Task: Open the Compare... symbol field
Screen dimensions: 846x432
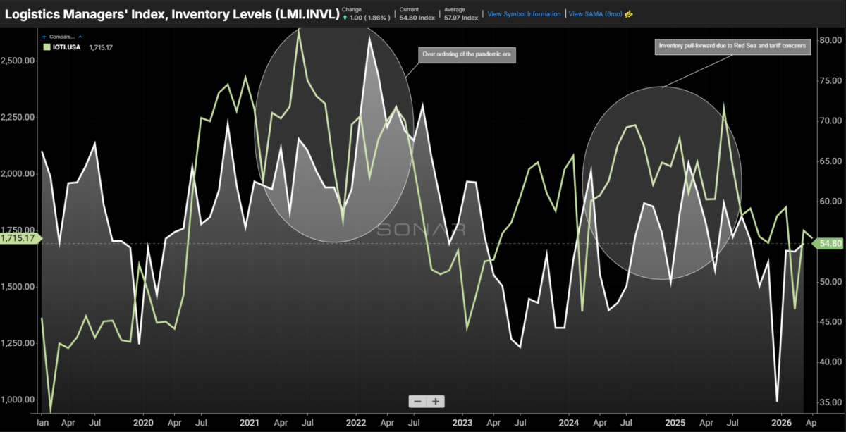Action: point(61,36)
